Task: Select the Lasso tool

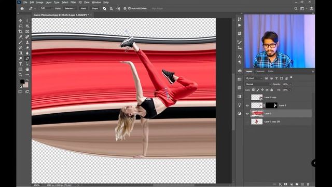Action: coord(20,26)
